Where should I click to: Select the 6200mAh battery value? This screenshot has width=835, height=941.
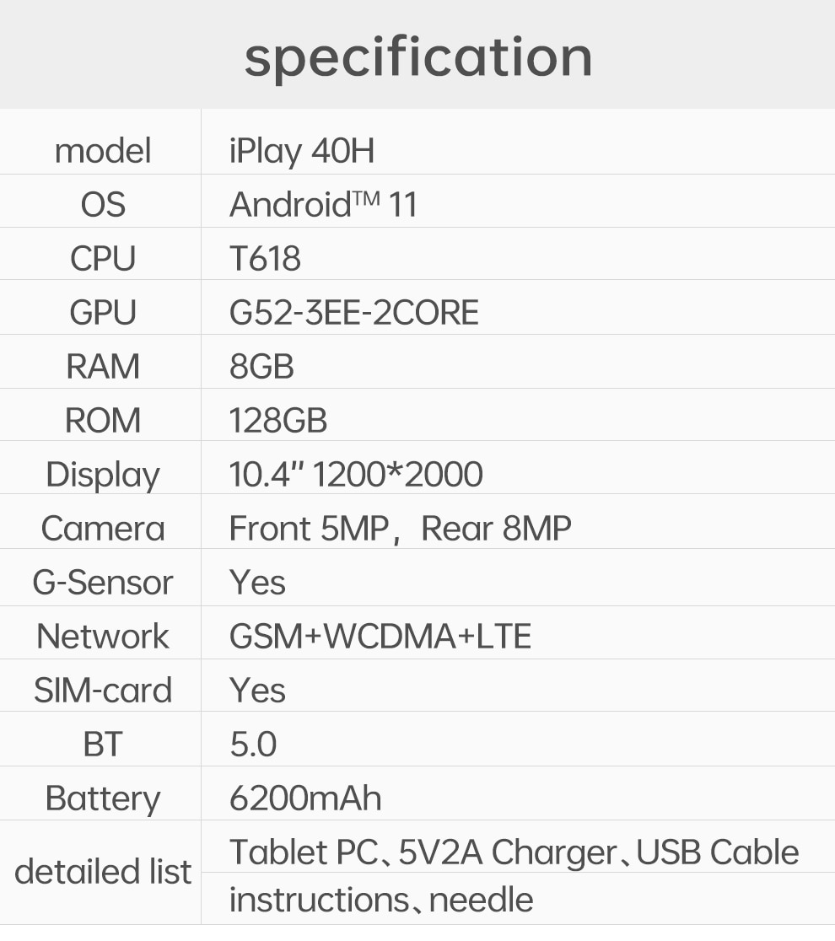[x=305, y=799]
